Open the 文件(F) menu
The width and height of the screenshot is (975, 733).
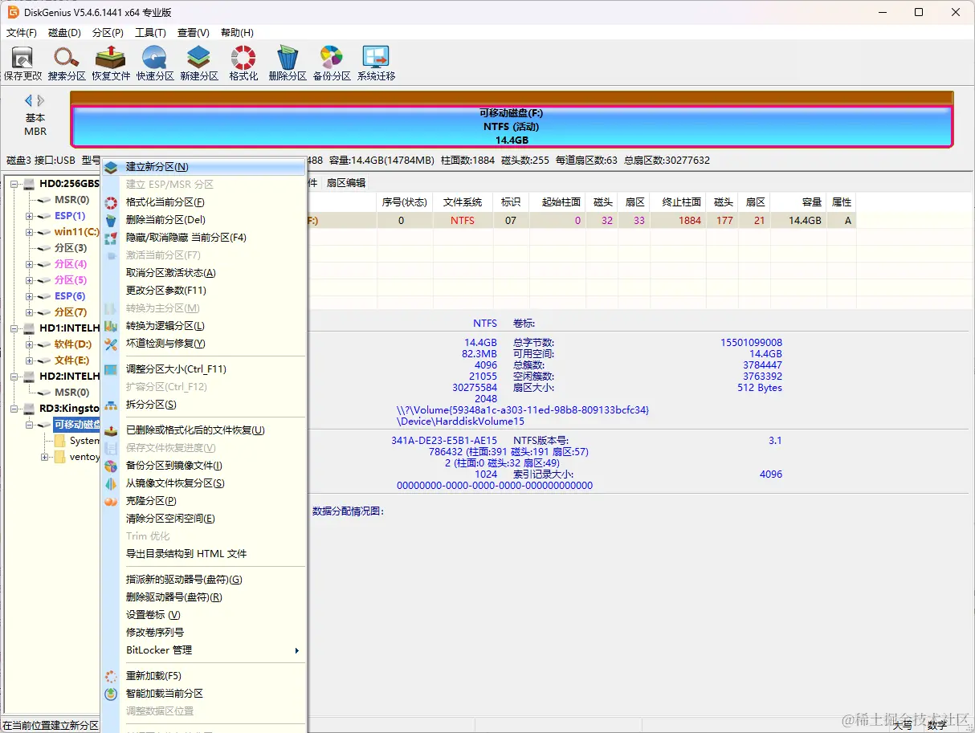pyautogui.click(x=22, y=33)
